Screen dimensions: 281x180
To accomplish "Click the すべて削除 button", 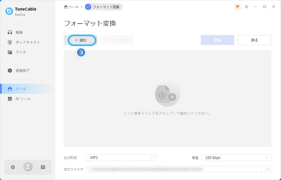I will tap(117, 40).
